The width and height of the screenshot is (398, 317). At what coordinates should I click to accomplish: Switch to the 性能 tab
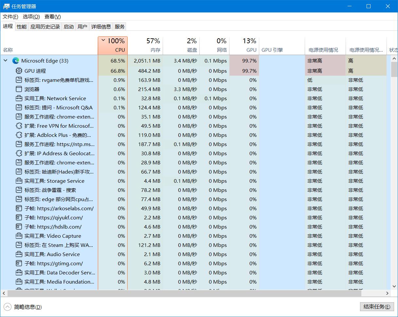(x=22, y=27)
